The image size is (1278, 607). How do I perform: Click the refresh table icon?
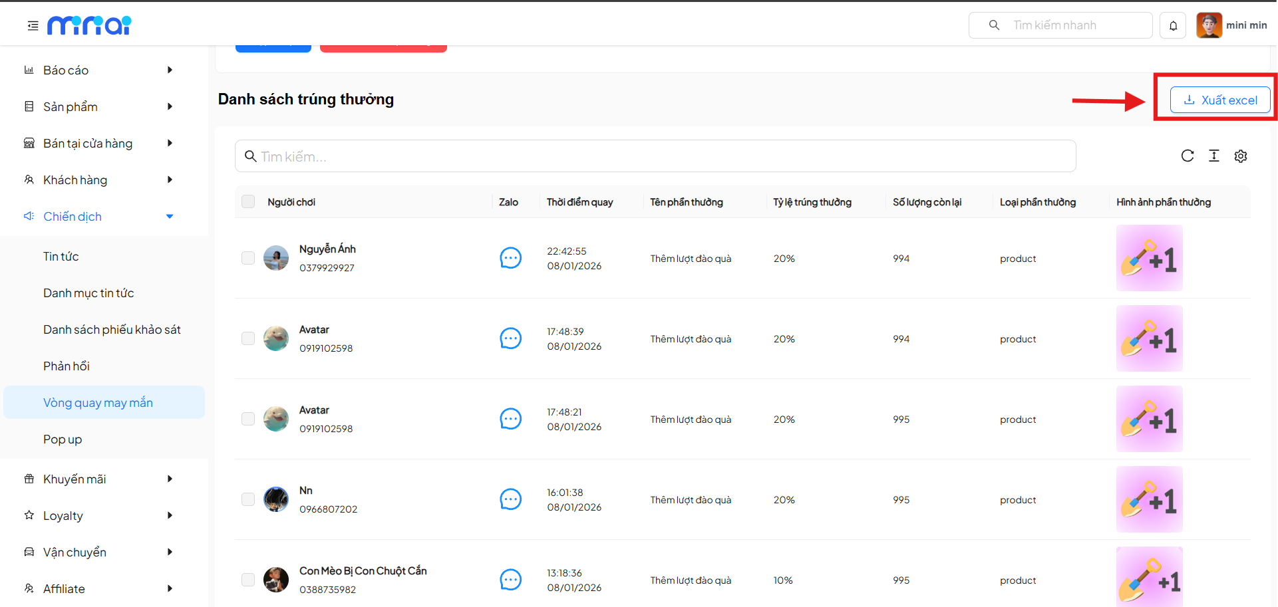[1187, 156]
